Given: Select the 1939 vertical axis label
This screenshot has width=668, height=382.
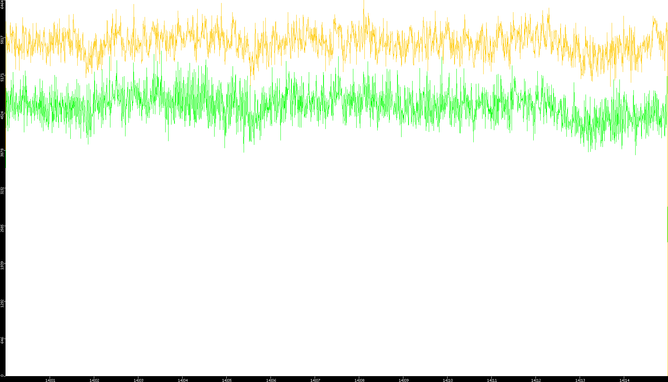Looking at the screenshot, I should 3,265.
